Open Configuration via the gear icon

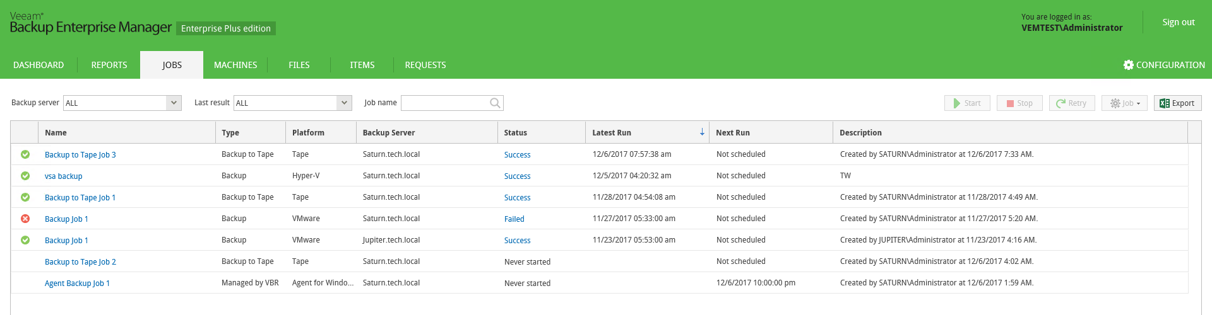coord(1129,65)
